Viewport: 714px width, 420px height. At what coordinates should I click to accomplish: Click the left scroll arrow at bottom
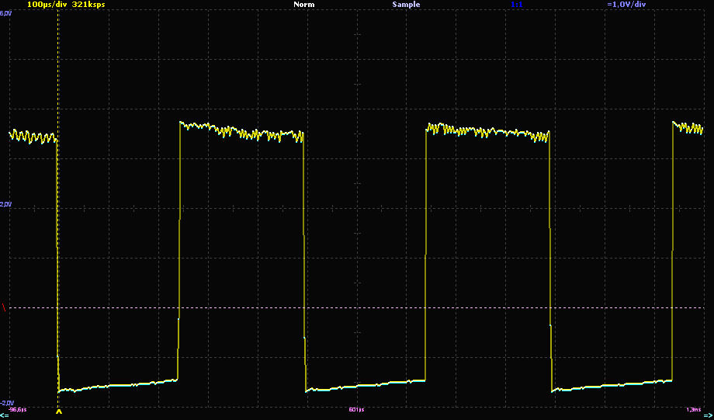click(x=5, y=415)
